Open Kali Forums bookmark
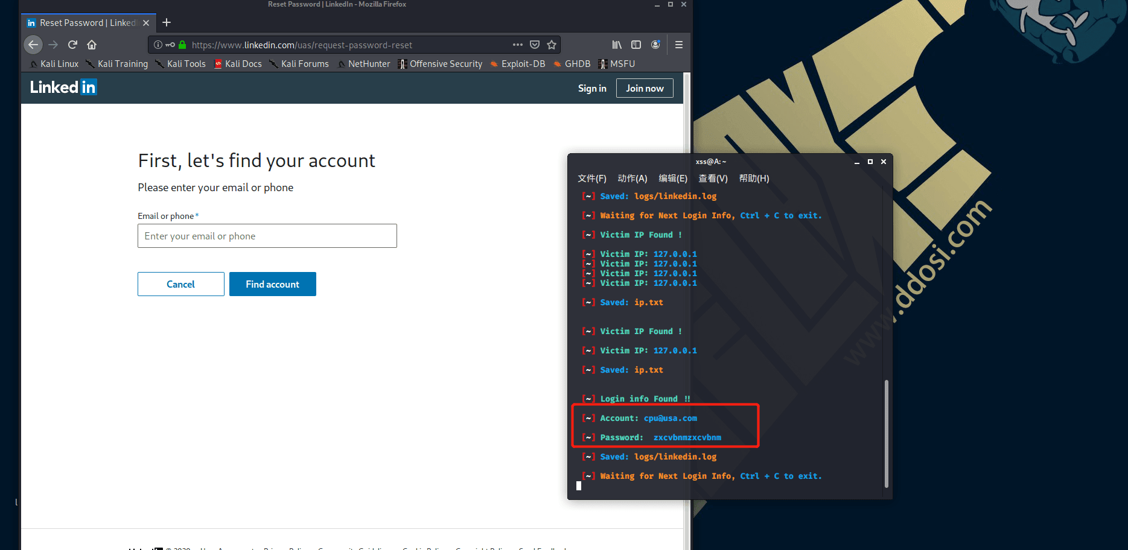 point(299,64)
